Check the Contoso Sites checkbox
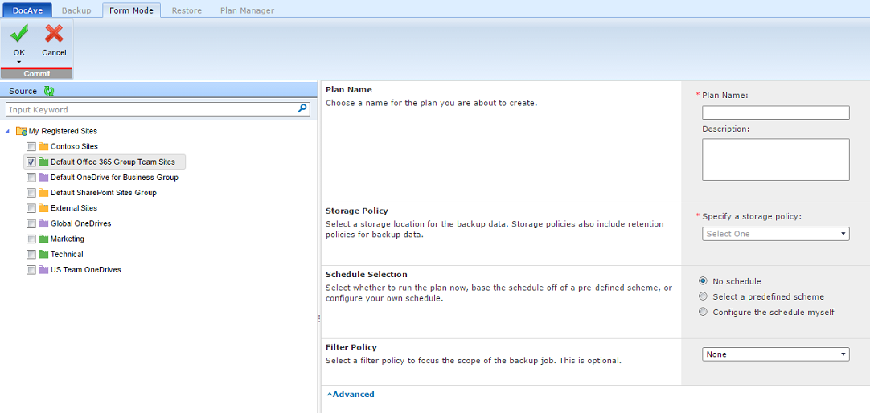This screenshot has height=413, width=870. pyautogui.click(x=31, y=146)
